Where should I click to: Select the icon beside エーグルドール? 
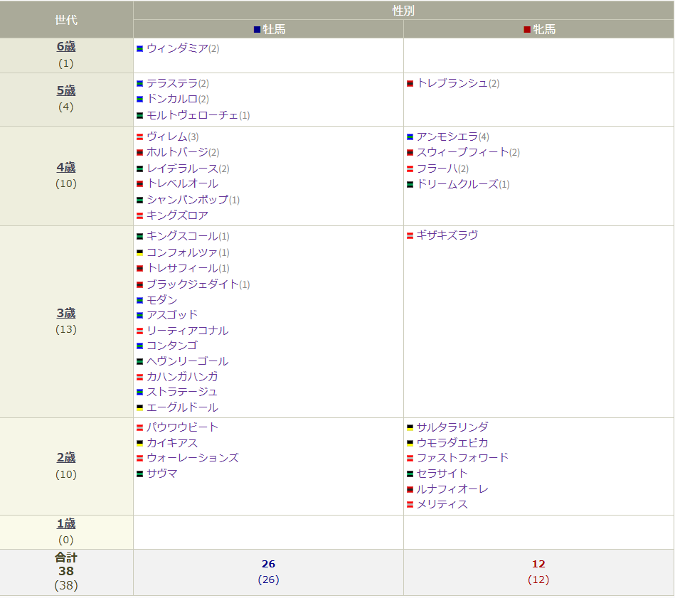(140, 408)
